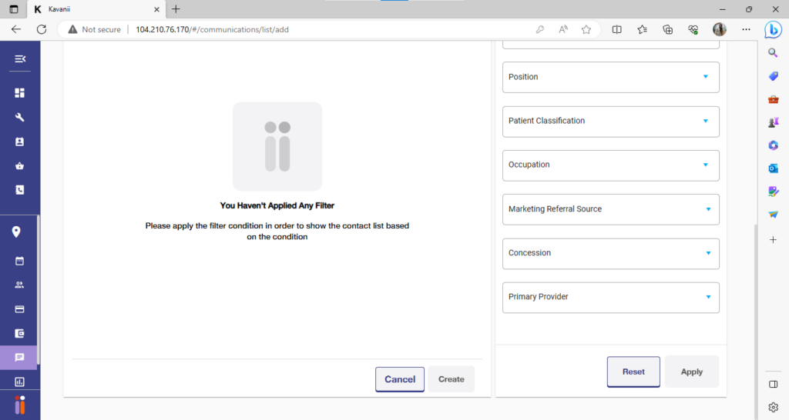Click the shopping basket icon in sidebar

coord(20,165)
